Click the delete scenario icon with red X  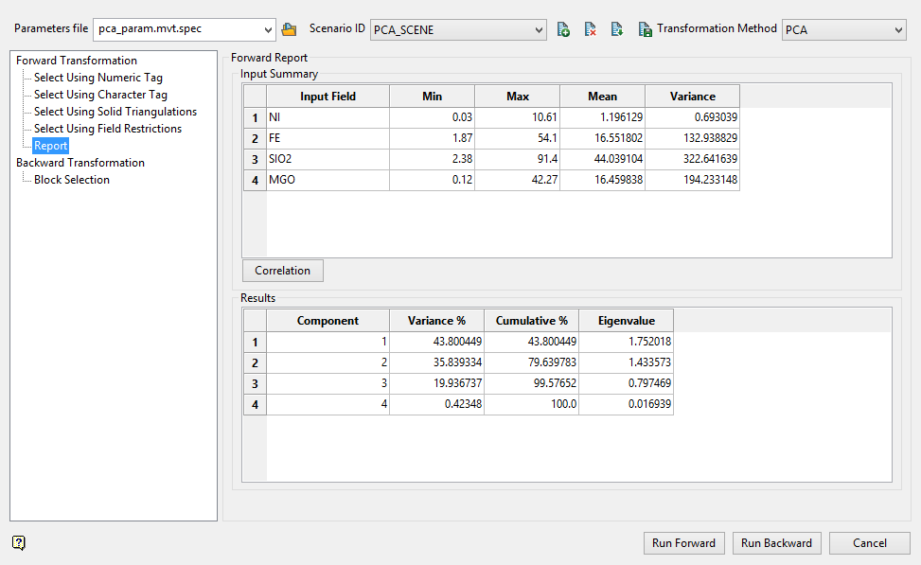590,30
